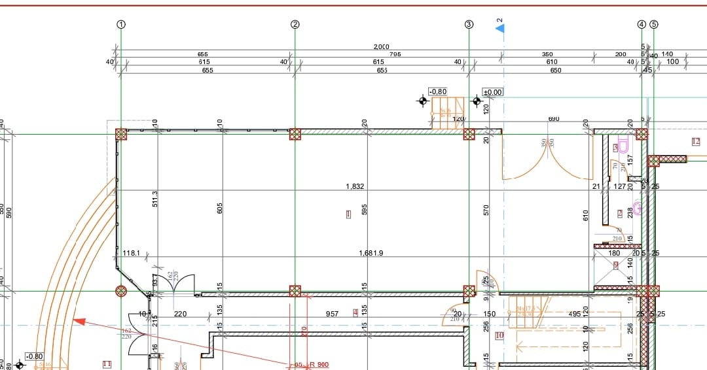The height and width of the screenshot is (370, 707).
Task: Click room tag 12
Action: point(696,141)
